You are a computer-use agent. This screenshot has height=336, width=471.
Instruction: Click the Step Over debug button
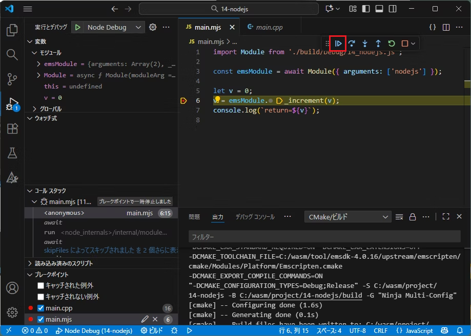click(x=352, y=43)
